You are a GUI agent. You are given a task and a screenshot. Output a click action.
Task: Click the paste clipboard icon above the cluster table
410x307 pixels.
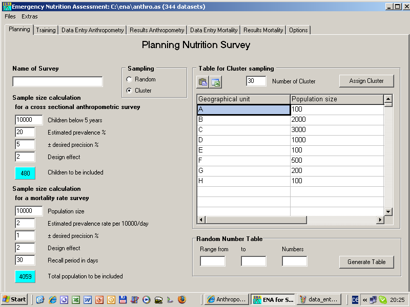click(202, 82)
